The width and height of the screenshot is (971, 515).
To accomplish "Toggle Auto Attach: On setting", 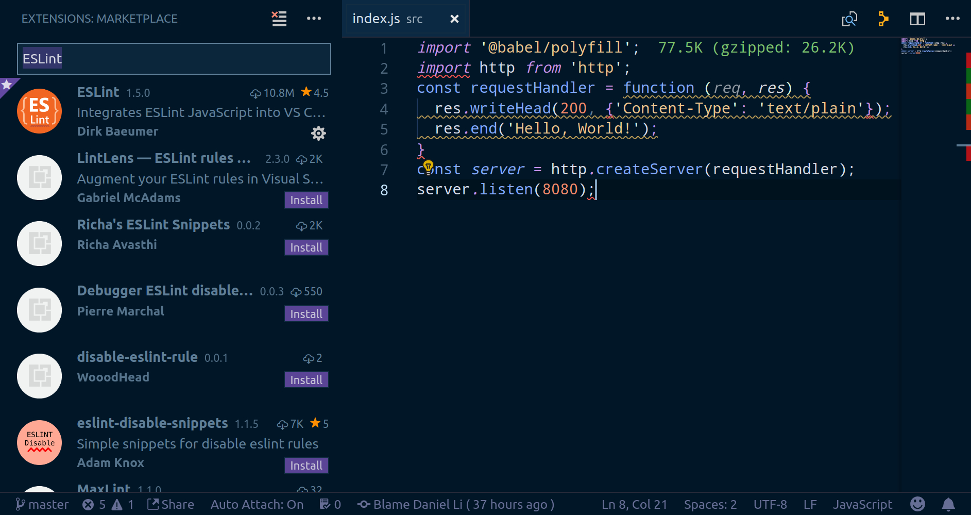I will point(257,504).
